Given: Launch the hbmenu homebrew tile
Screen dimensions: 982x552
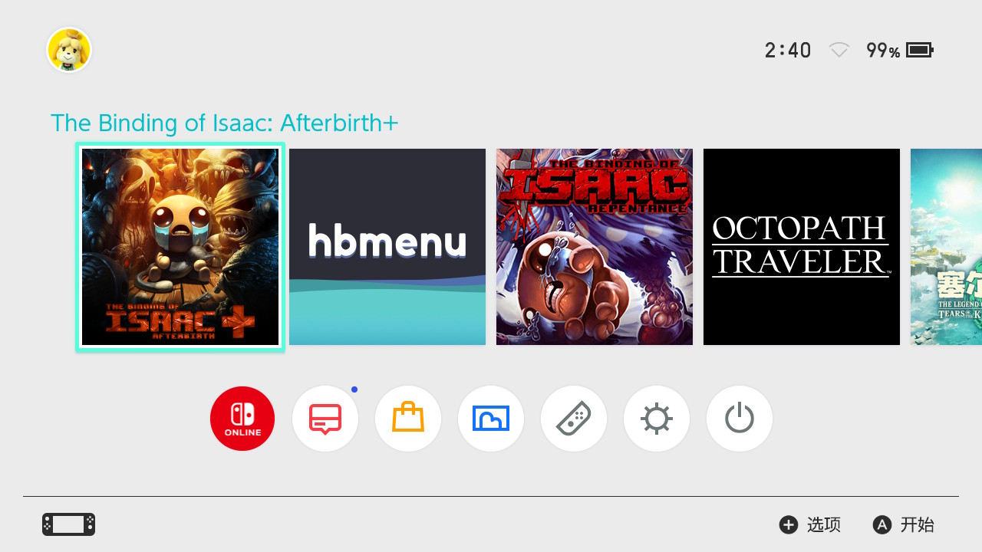Looking at the screenshot, I should pyautogui.click(x=387, y=247).
